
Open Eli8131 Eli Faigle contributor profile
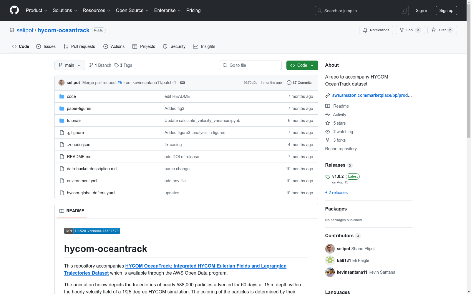click(x=347, y=260)
